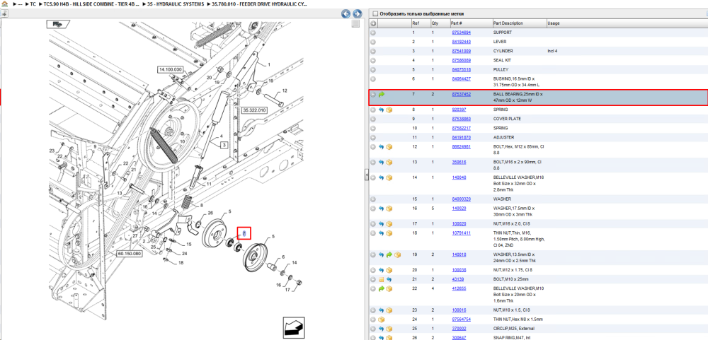Image resolution: width=708 pixels, height=340 pixels.
Task: Select 'Incl 4' usage cell
Action: click(553, 52)
